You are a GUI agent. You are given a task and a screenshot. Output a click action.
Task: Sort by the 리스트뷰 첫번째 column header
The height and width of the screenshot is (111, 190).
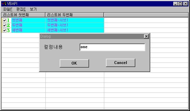[x=23, y=15]
